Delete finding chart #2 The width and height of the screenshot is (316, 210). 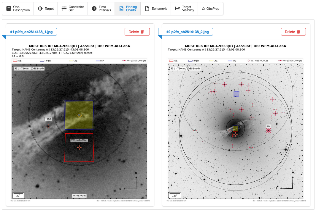(x=293, y=32)
